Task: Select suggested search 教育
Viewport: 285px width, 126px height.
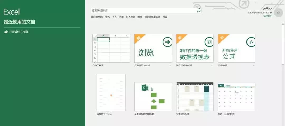Action: 140,17
